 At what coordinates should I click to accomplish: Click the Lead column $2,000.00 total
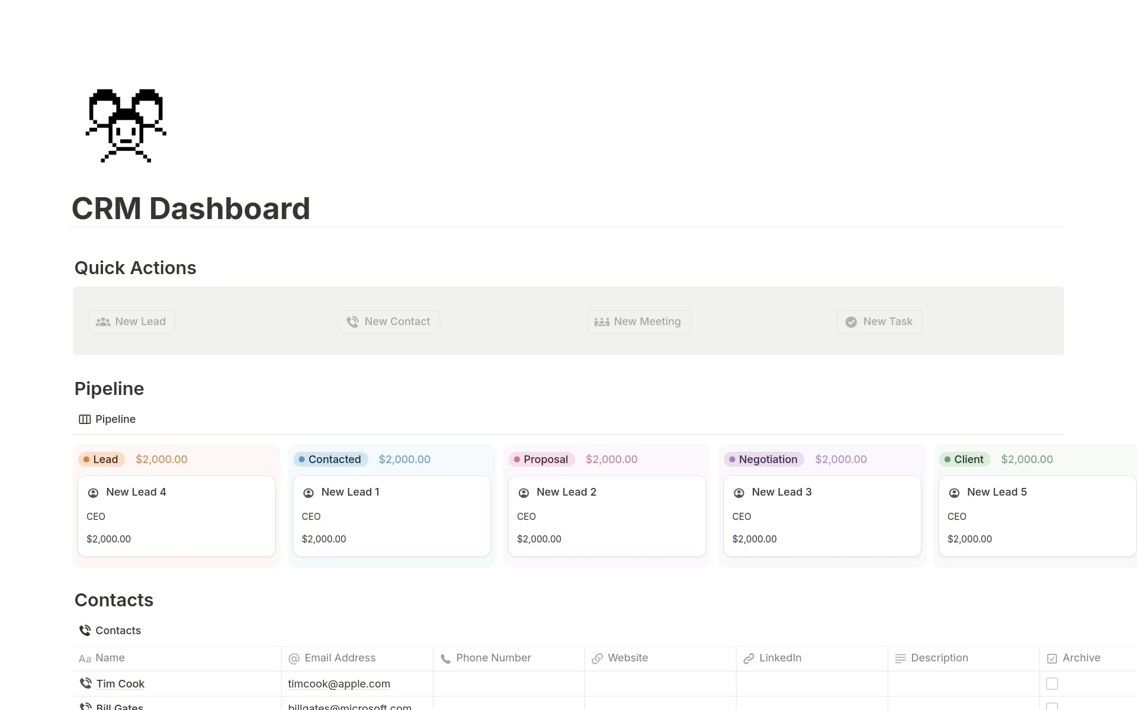(162, 460)
